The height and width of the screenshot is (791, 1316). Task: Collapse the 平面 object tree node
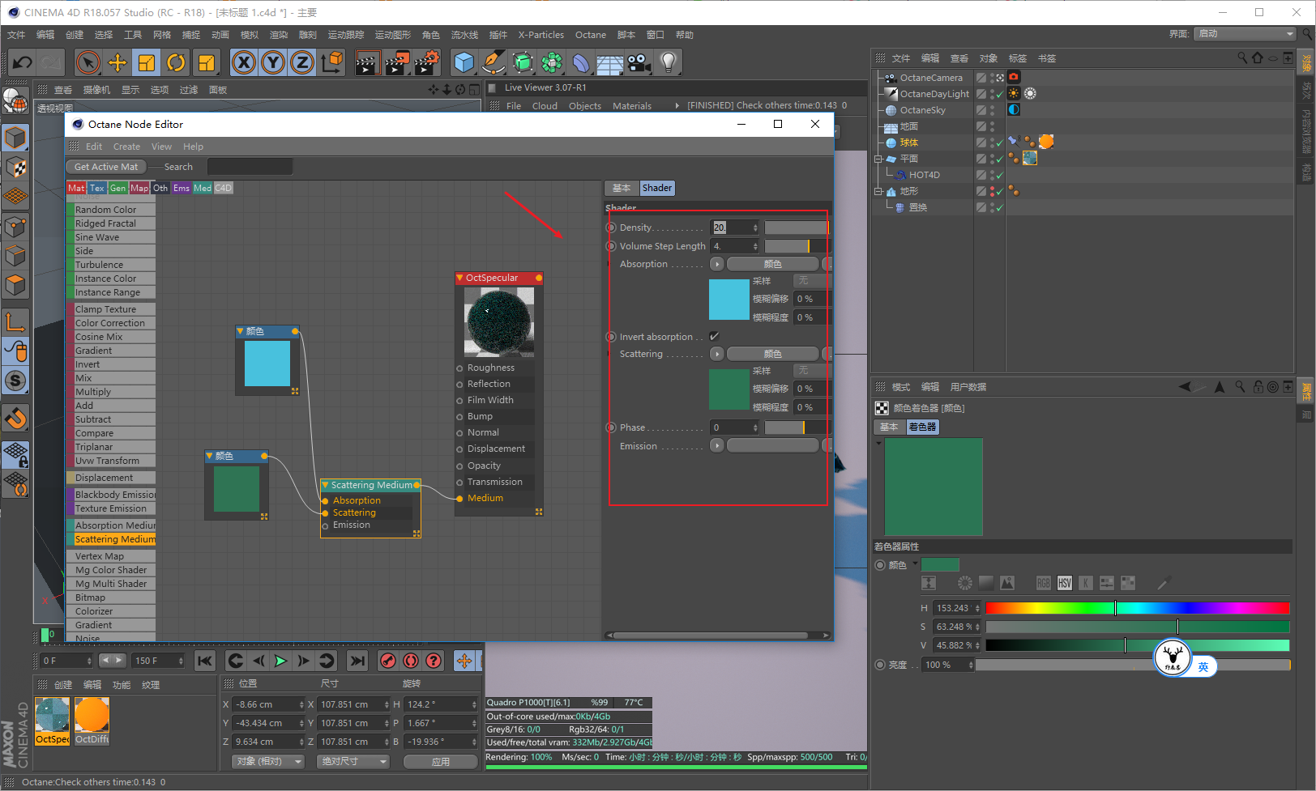(x=878, y=159)
